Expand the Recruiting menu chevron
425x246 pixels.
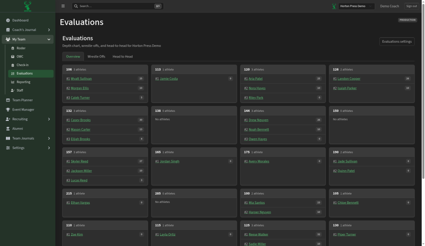pyautogui.click(x=49, y=119)
